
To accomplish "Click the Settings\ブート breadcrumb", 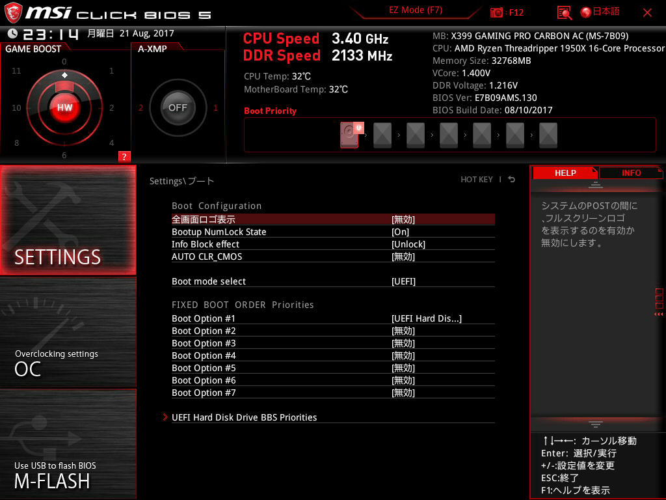I will click(182, 181).
